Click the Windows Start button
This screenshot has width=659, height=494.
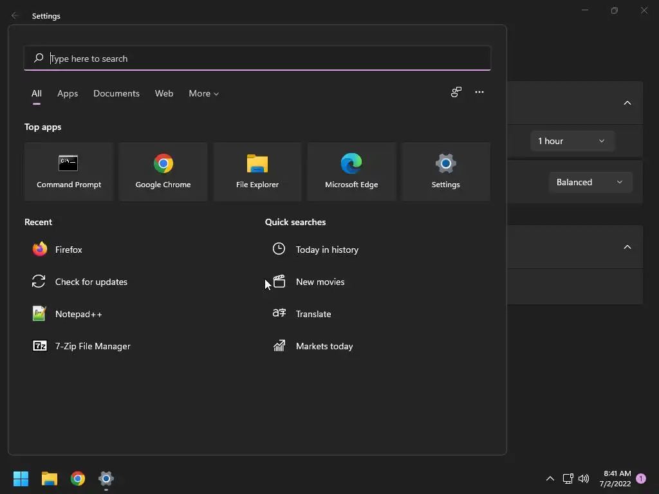21,479
